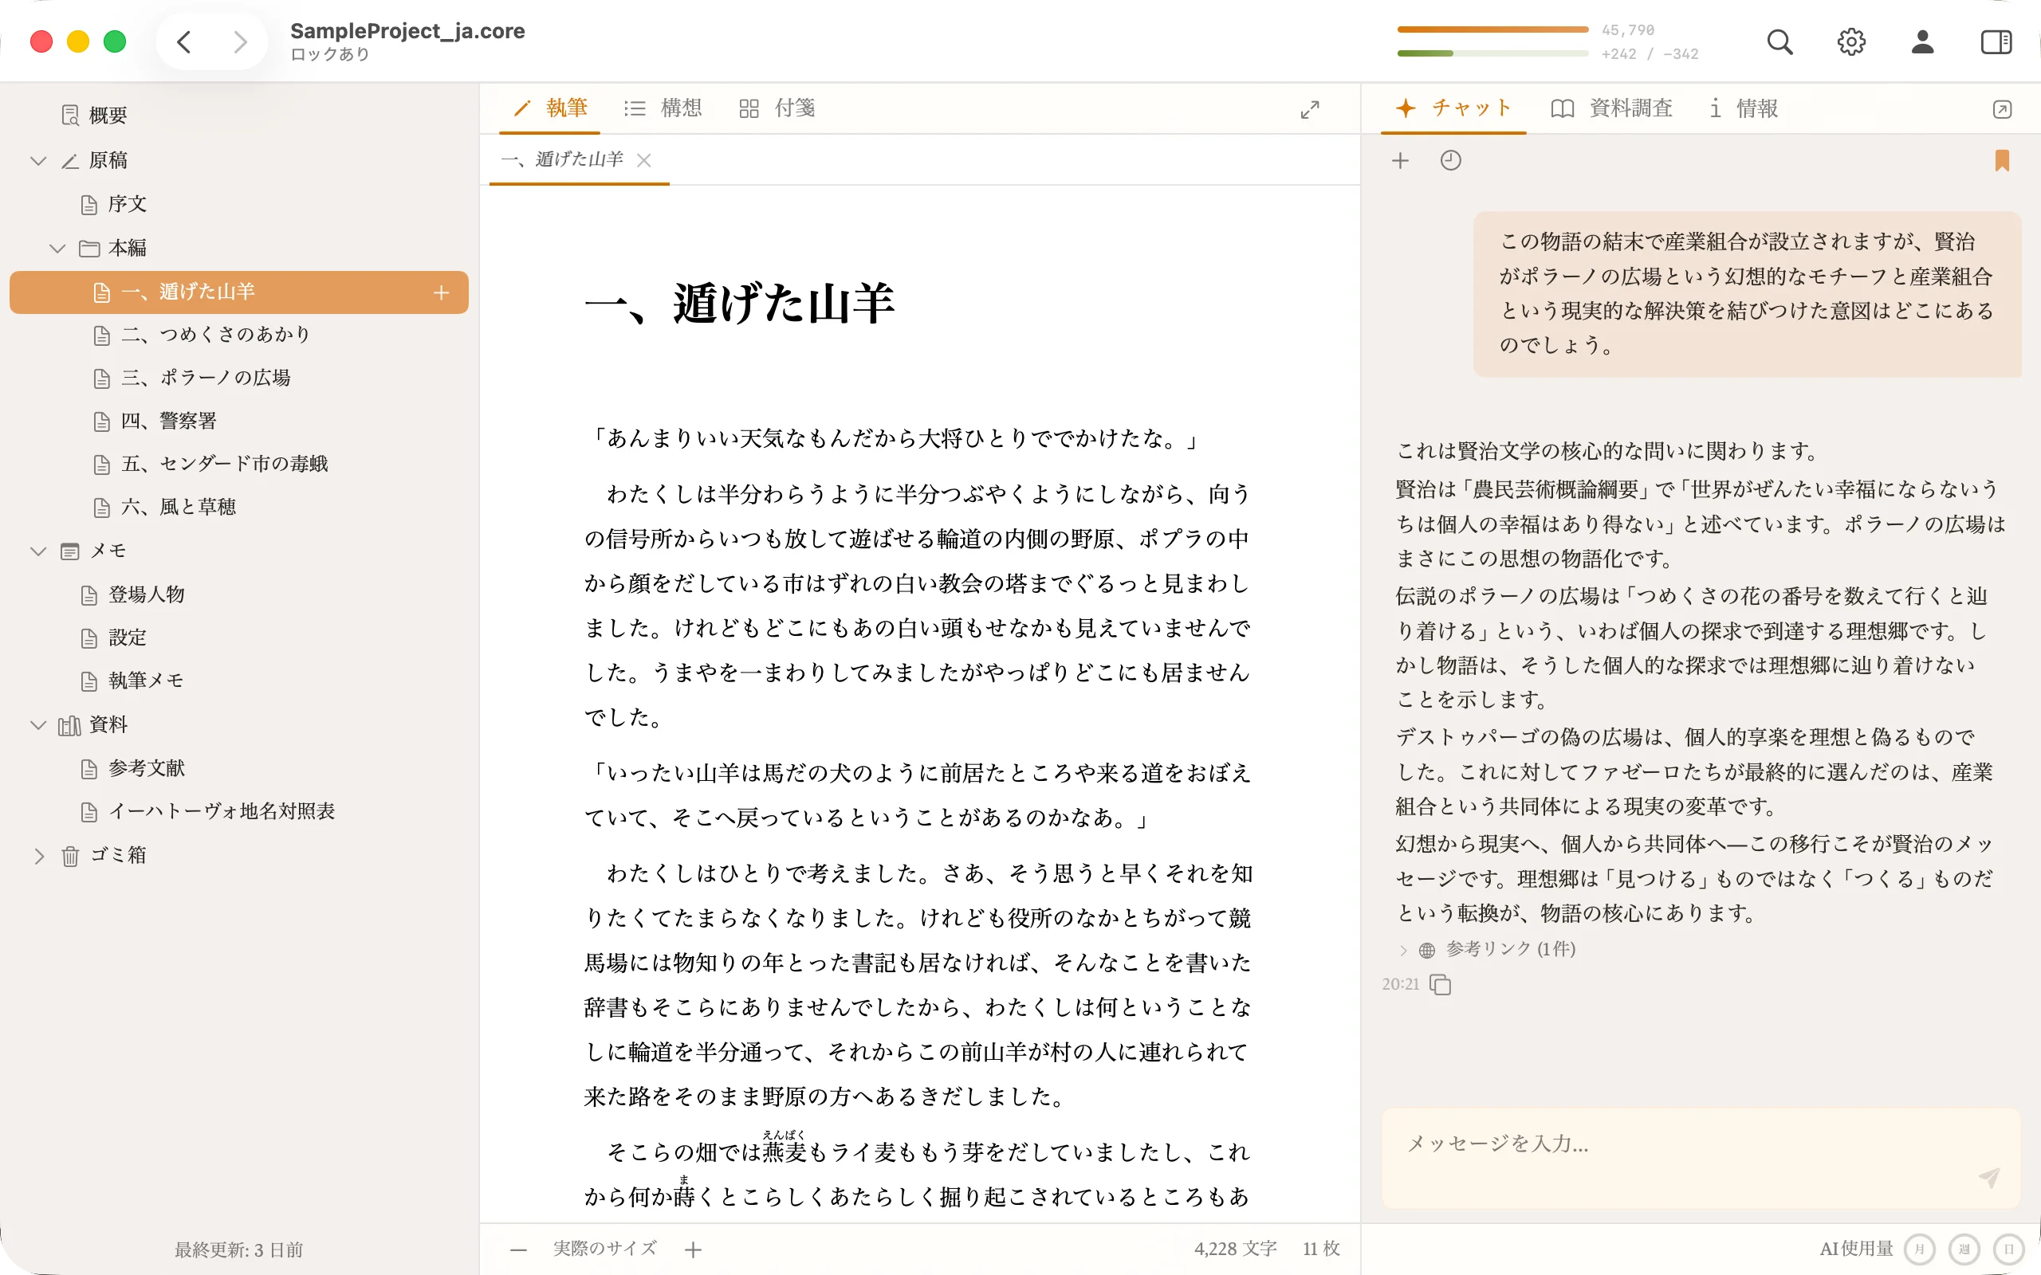Expand the editor to full screen
2041x1275 pixels.
[x=1309, y=110]
